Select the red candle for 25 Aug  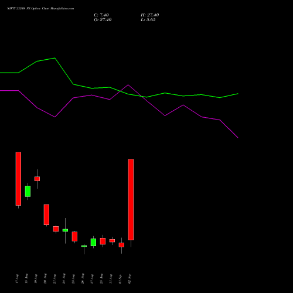click(x=74, y=236)
